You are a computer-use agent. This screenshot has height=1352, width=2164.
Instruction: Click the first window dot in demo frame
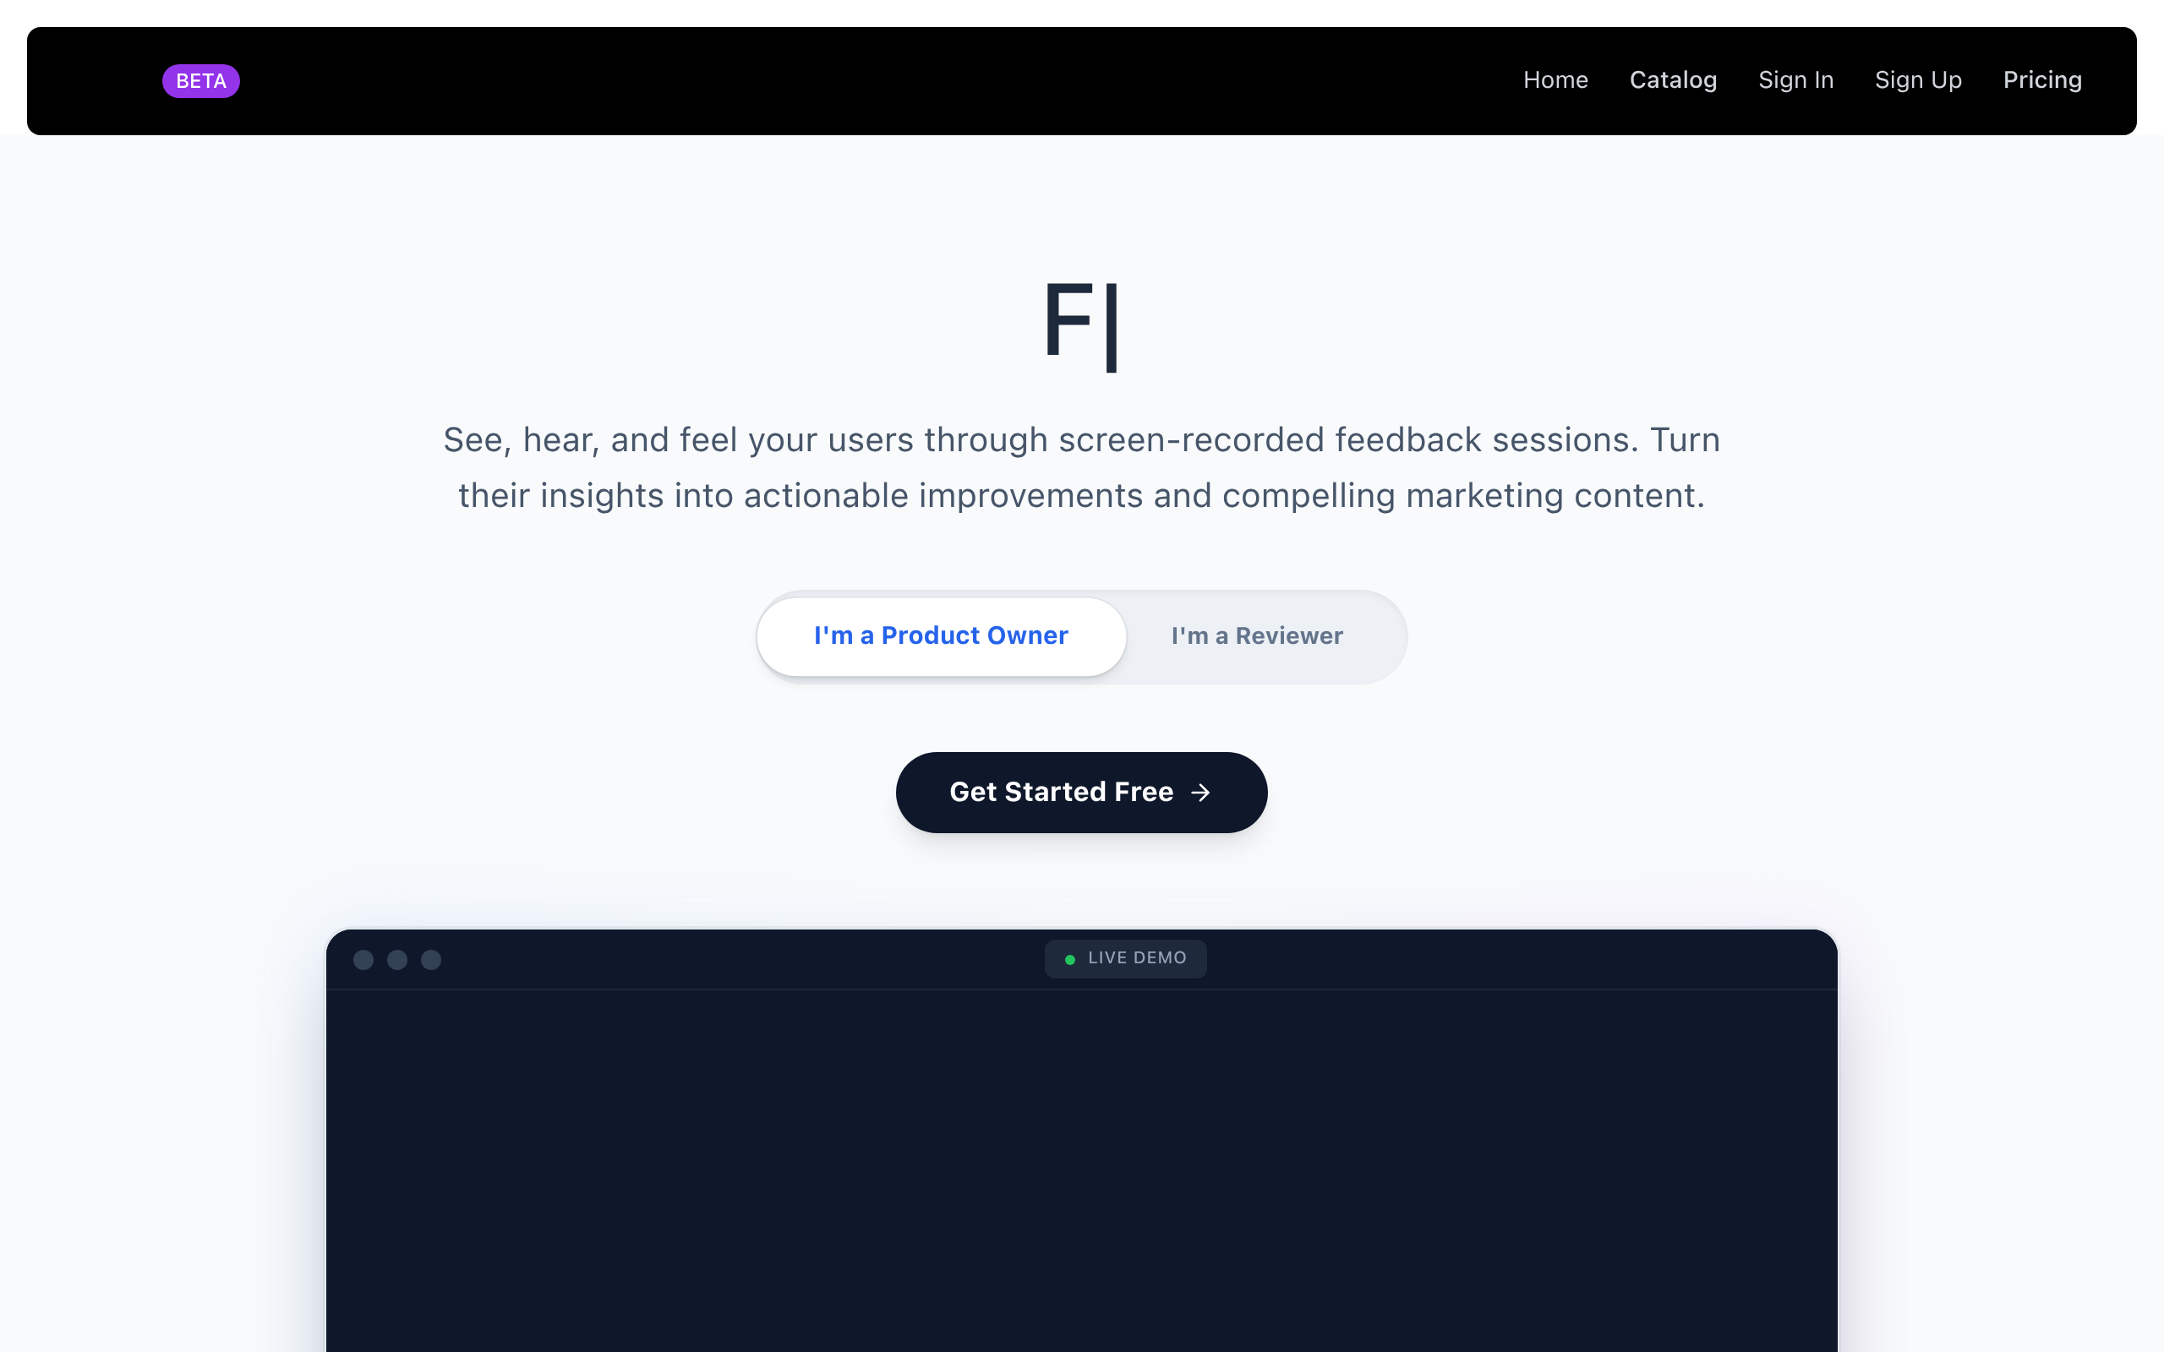pos(363,959)
